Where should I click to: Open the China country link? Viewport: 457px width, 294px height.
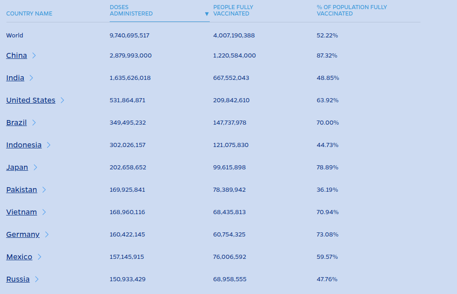point(16,56)
